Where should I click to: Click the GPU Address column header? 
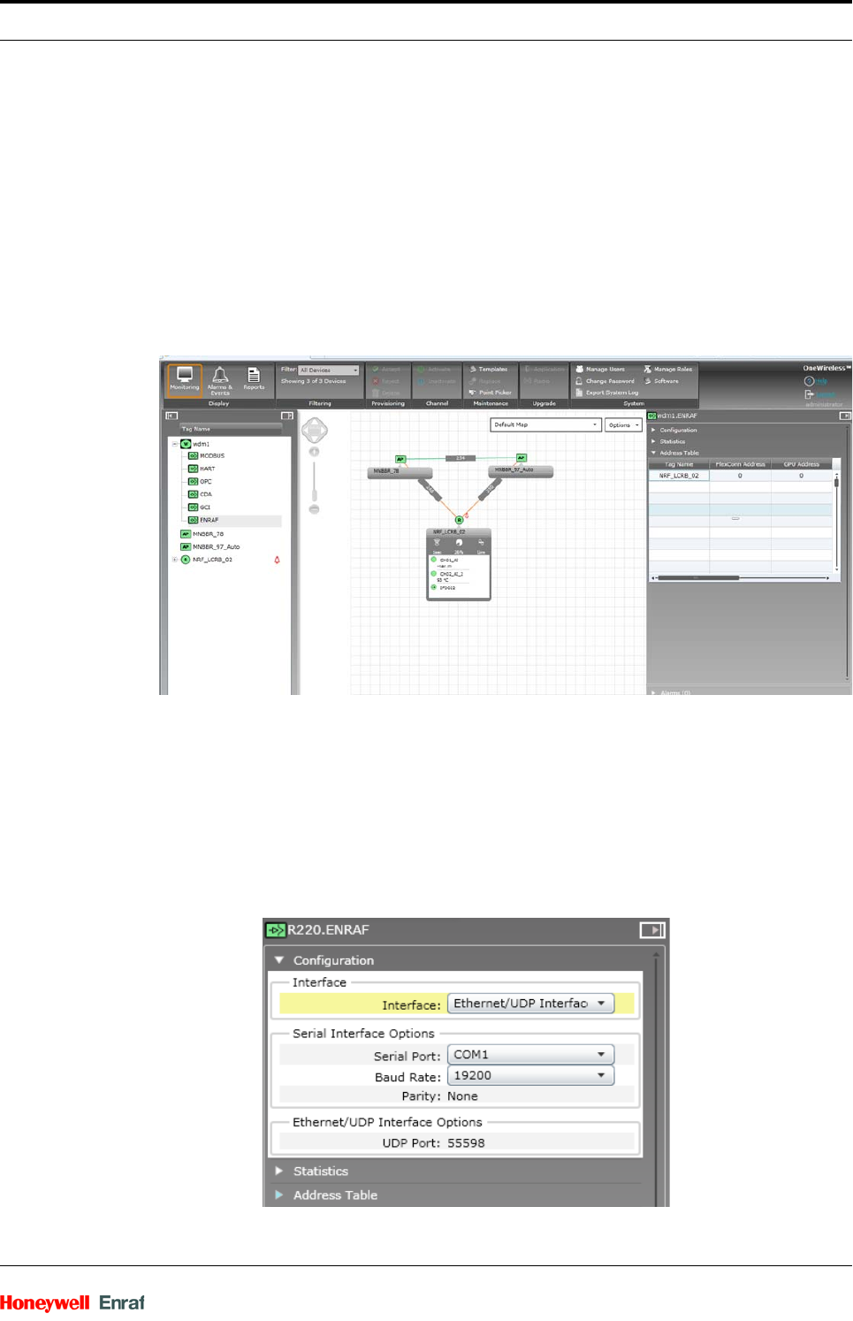(801, 464)
